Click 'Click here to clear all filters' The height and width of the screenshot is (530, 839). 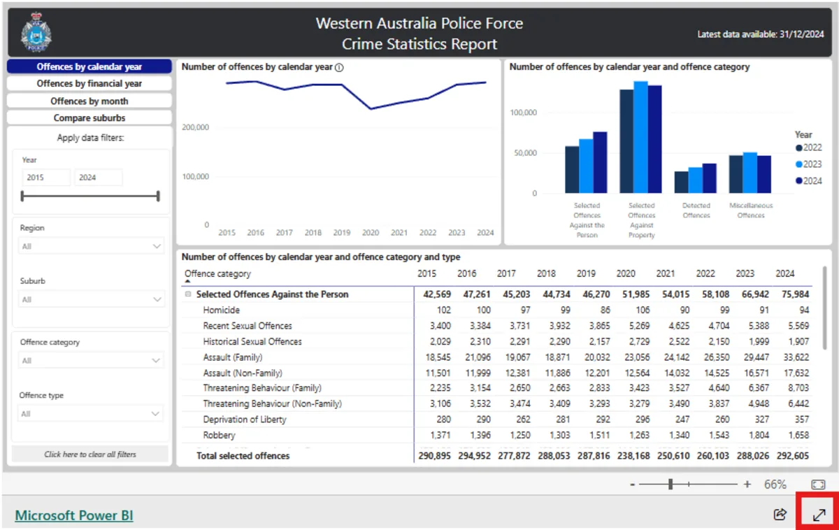click(x=89, y=454)
